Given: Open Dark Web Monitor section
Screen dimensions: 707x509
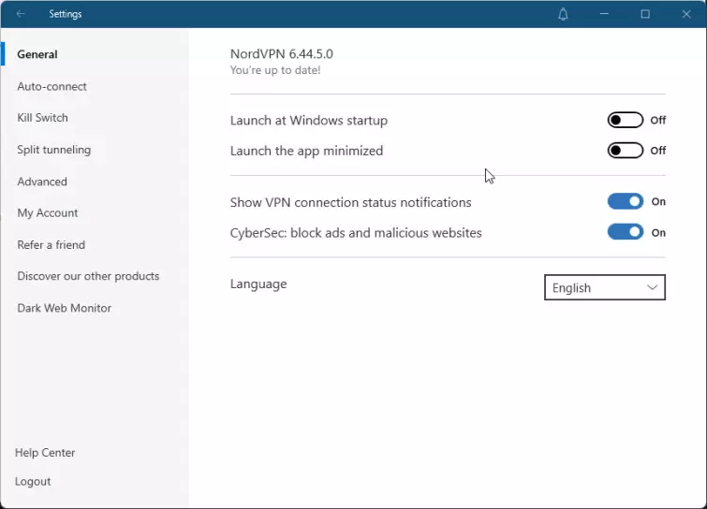Looking at the screenshot, I should pyautogui.click(x=64, y=308).
